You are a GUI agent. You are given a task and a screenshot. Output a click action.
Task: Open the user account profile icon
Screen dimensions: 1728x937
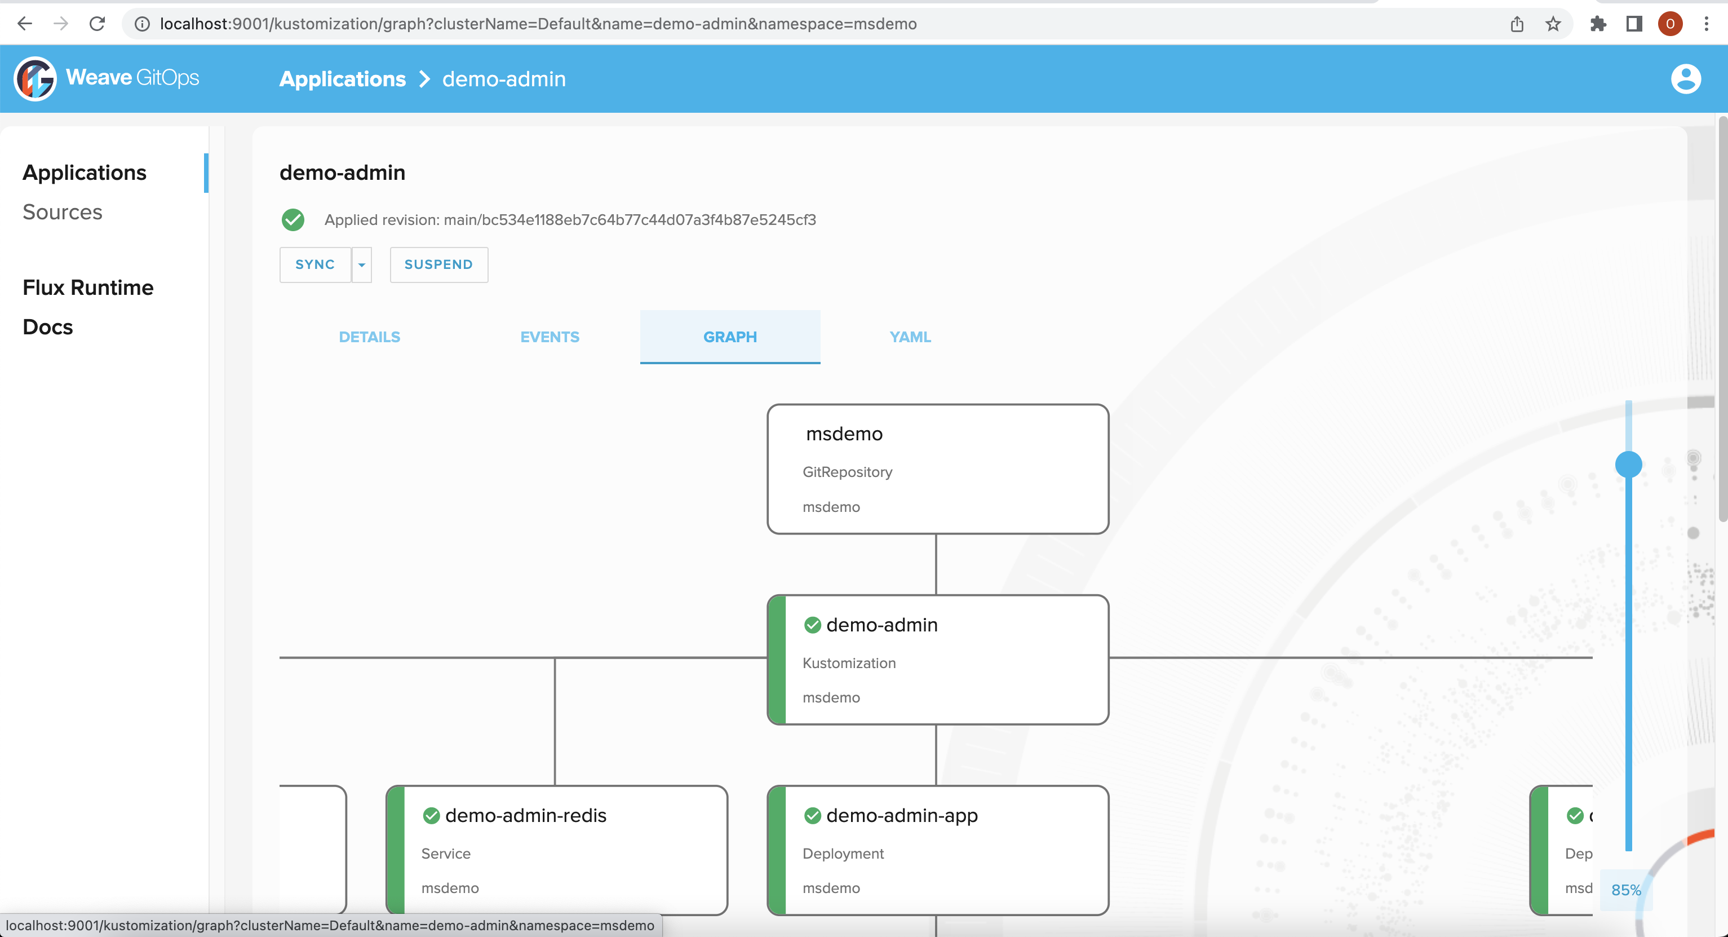click(x=1685, y=78)
